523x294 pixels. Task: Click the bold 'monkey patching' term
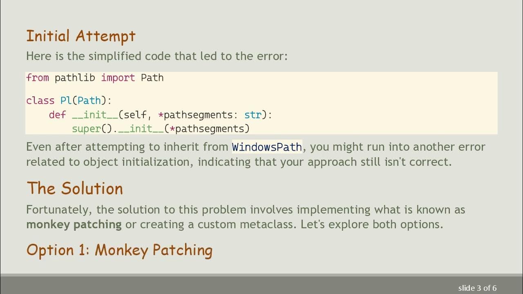click(74, 224)
